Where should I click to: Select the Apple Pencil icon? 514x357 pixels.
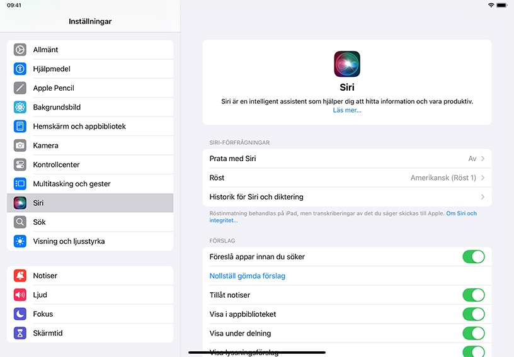click(20, 88)
